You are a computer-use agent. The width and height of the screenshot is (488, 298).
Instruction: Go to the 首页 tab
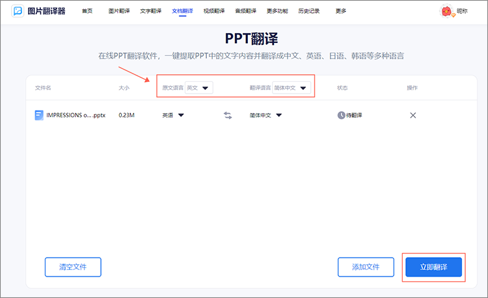pos(87,11)
